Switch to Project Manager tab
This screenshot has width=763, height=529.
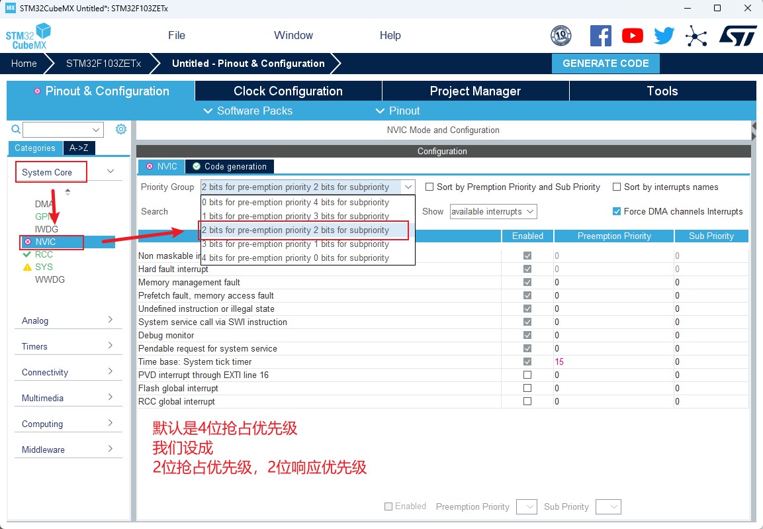point(475,91)
